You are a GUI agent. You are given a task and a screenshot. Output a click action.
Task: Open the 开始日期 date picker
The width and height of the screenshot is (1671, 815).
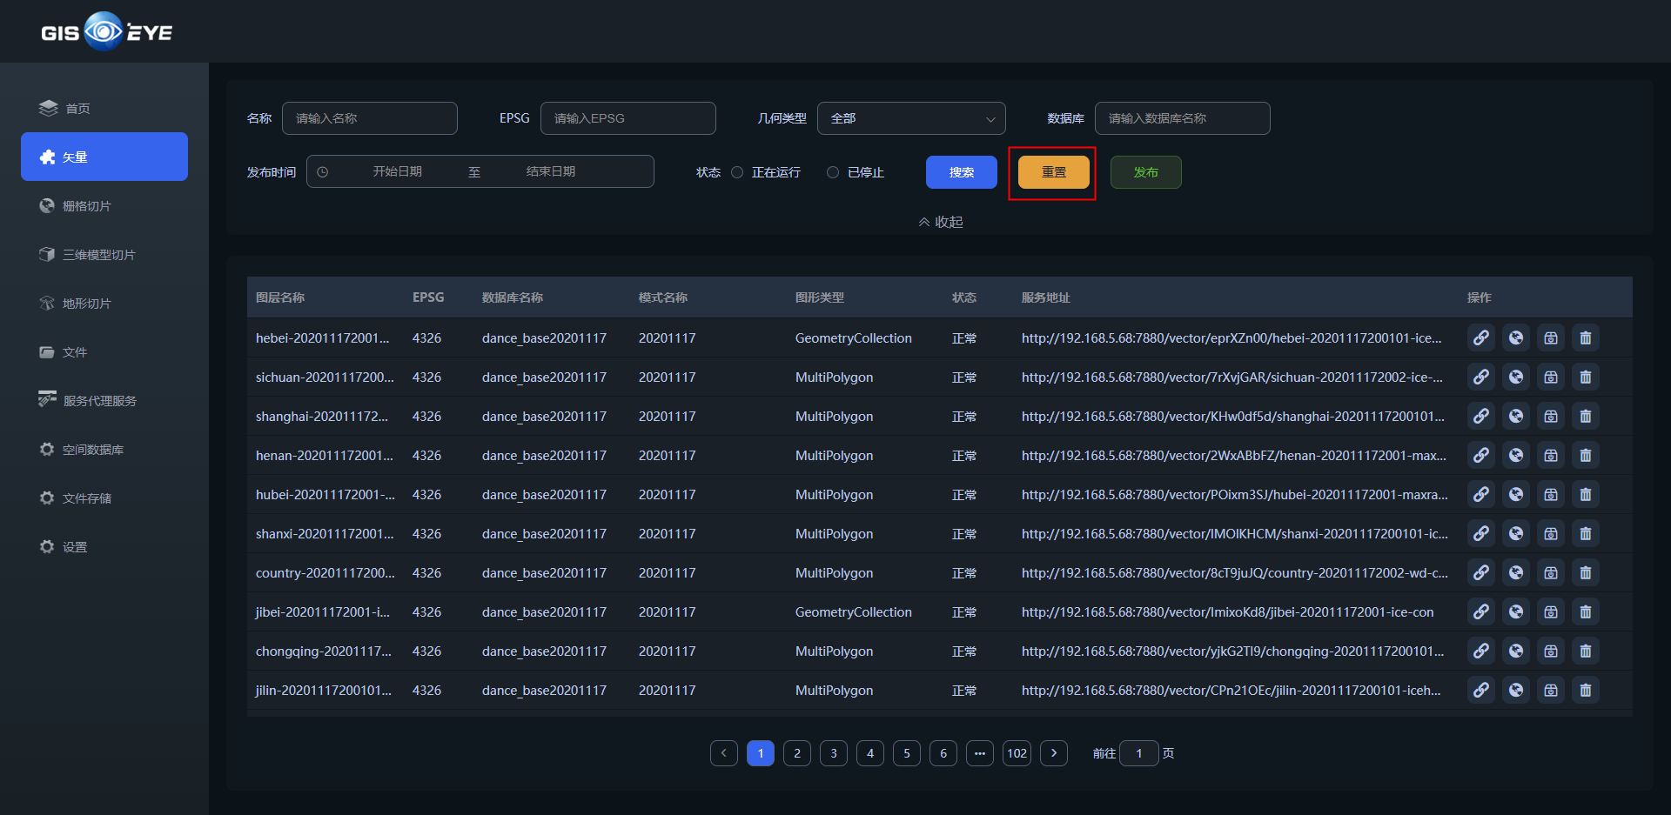point(398,171)
